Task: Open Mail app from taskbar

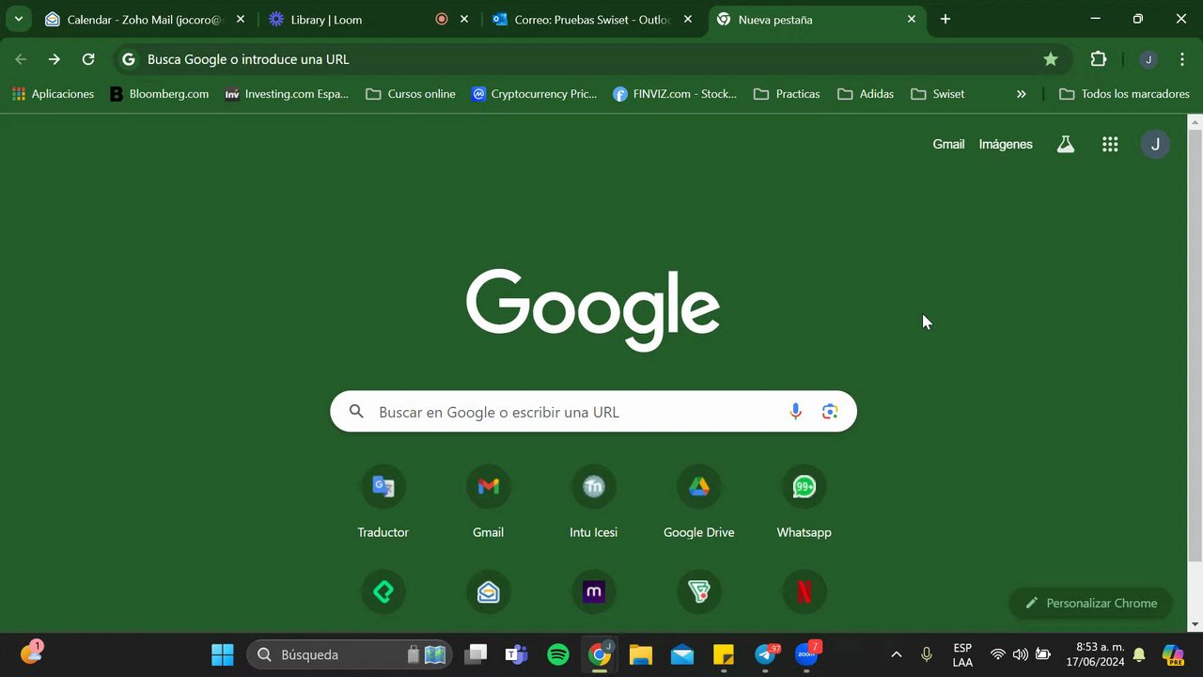Action: pos(682,654)
